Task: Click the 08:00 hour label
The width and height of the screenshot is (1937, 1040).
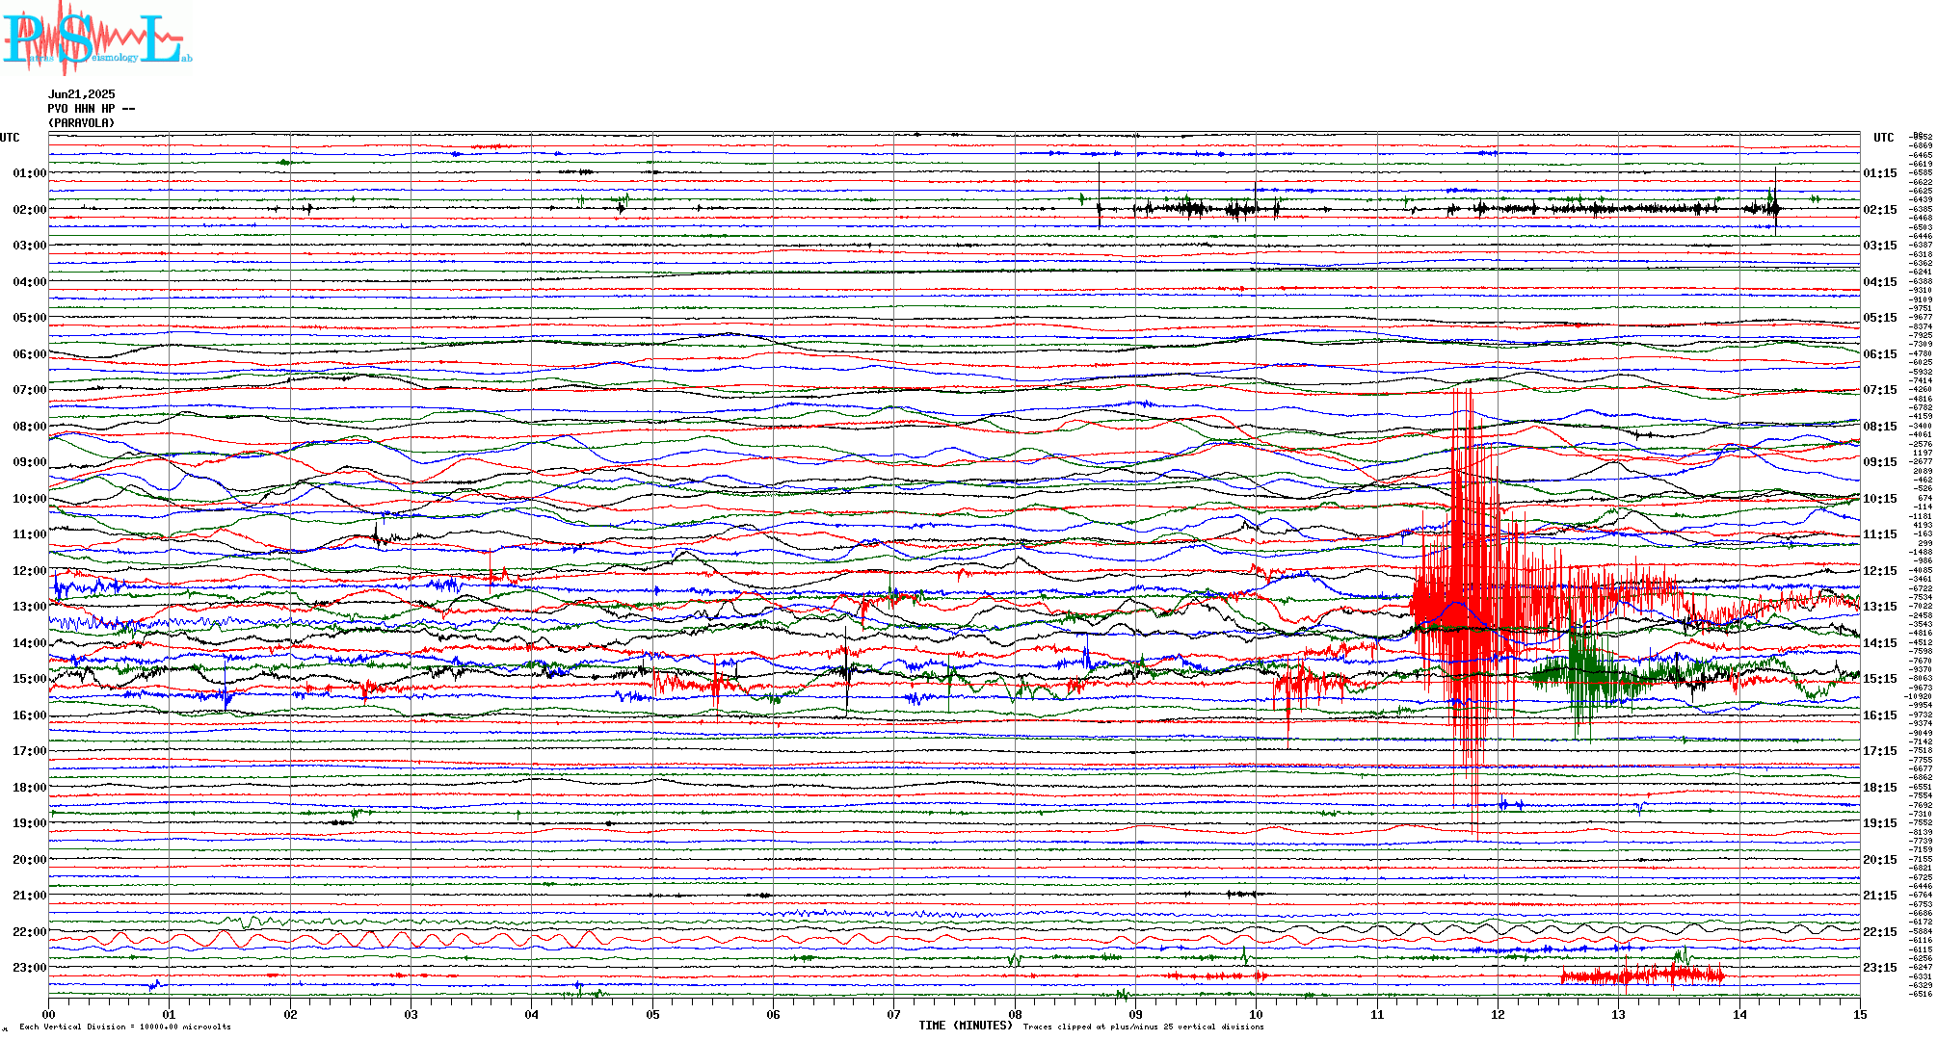Action: 30,427
